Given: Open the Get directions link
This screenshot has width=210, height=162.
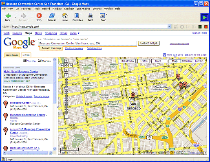Looking at the screenshot, I should (x=94, y=48).
